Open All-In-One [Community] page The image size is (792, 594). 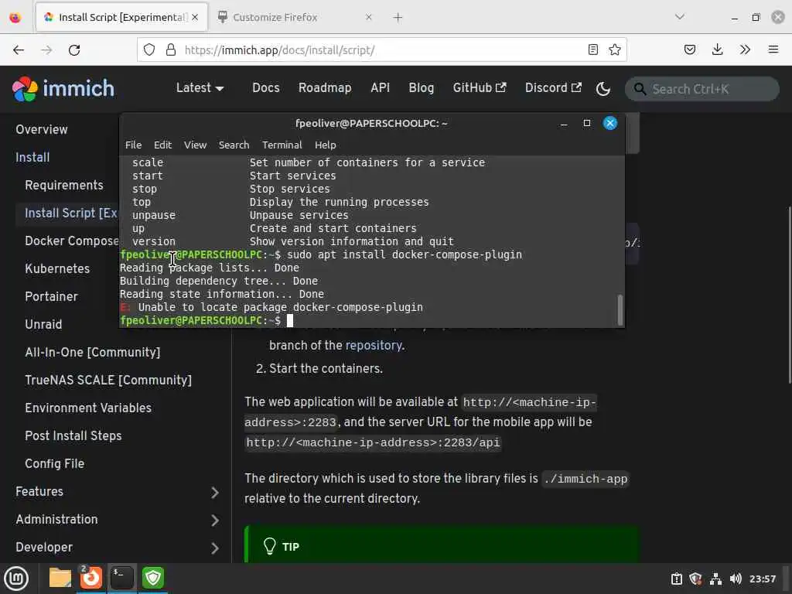[93, 352]
